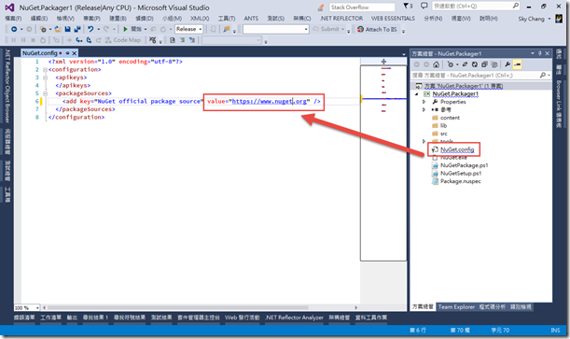Click the https://www.nuget.org link in editor

pos(269,101)
